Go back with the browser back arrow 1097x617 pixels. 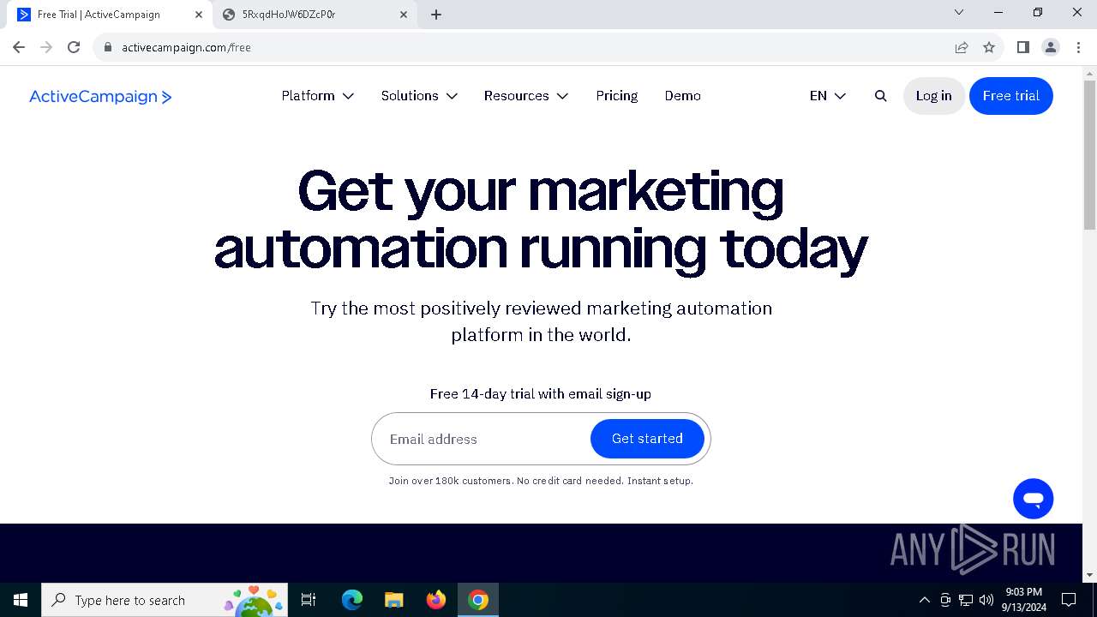[x=19, y=47]
